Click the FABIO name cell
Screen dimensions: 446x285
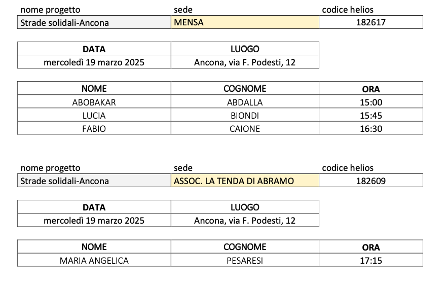tap(94, 128)
